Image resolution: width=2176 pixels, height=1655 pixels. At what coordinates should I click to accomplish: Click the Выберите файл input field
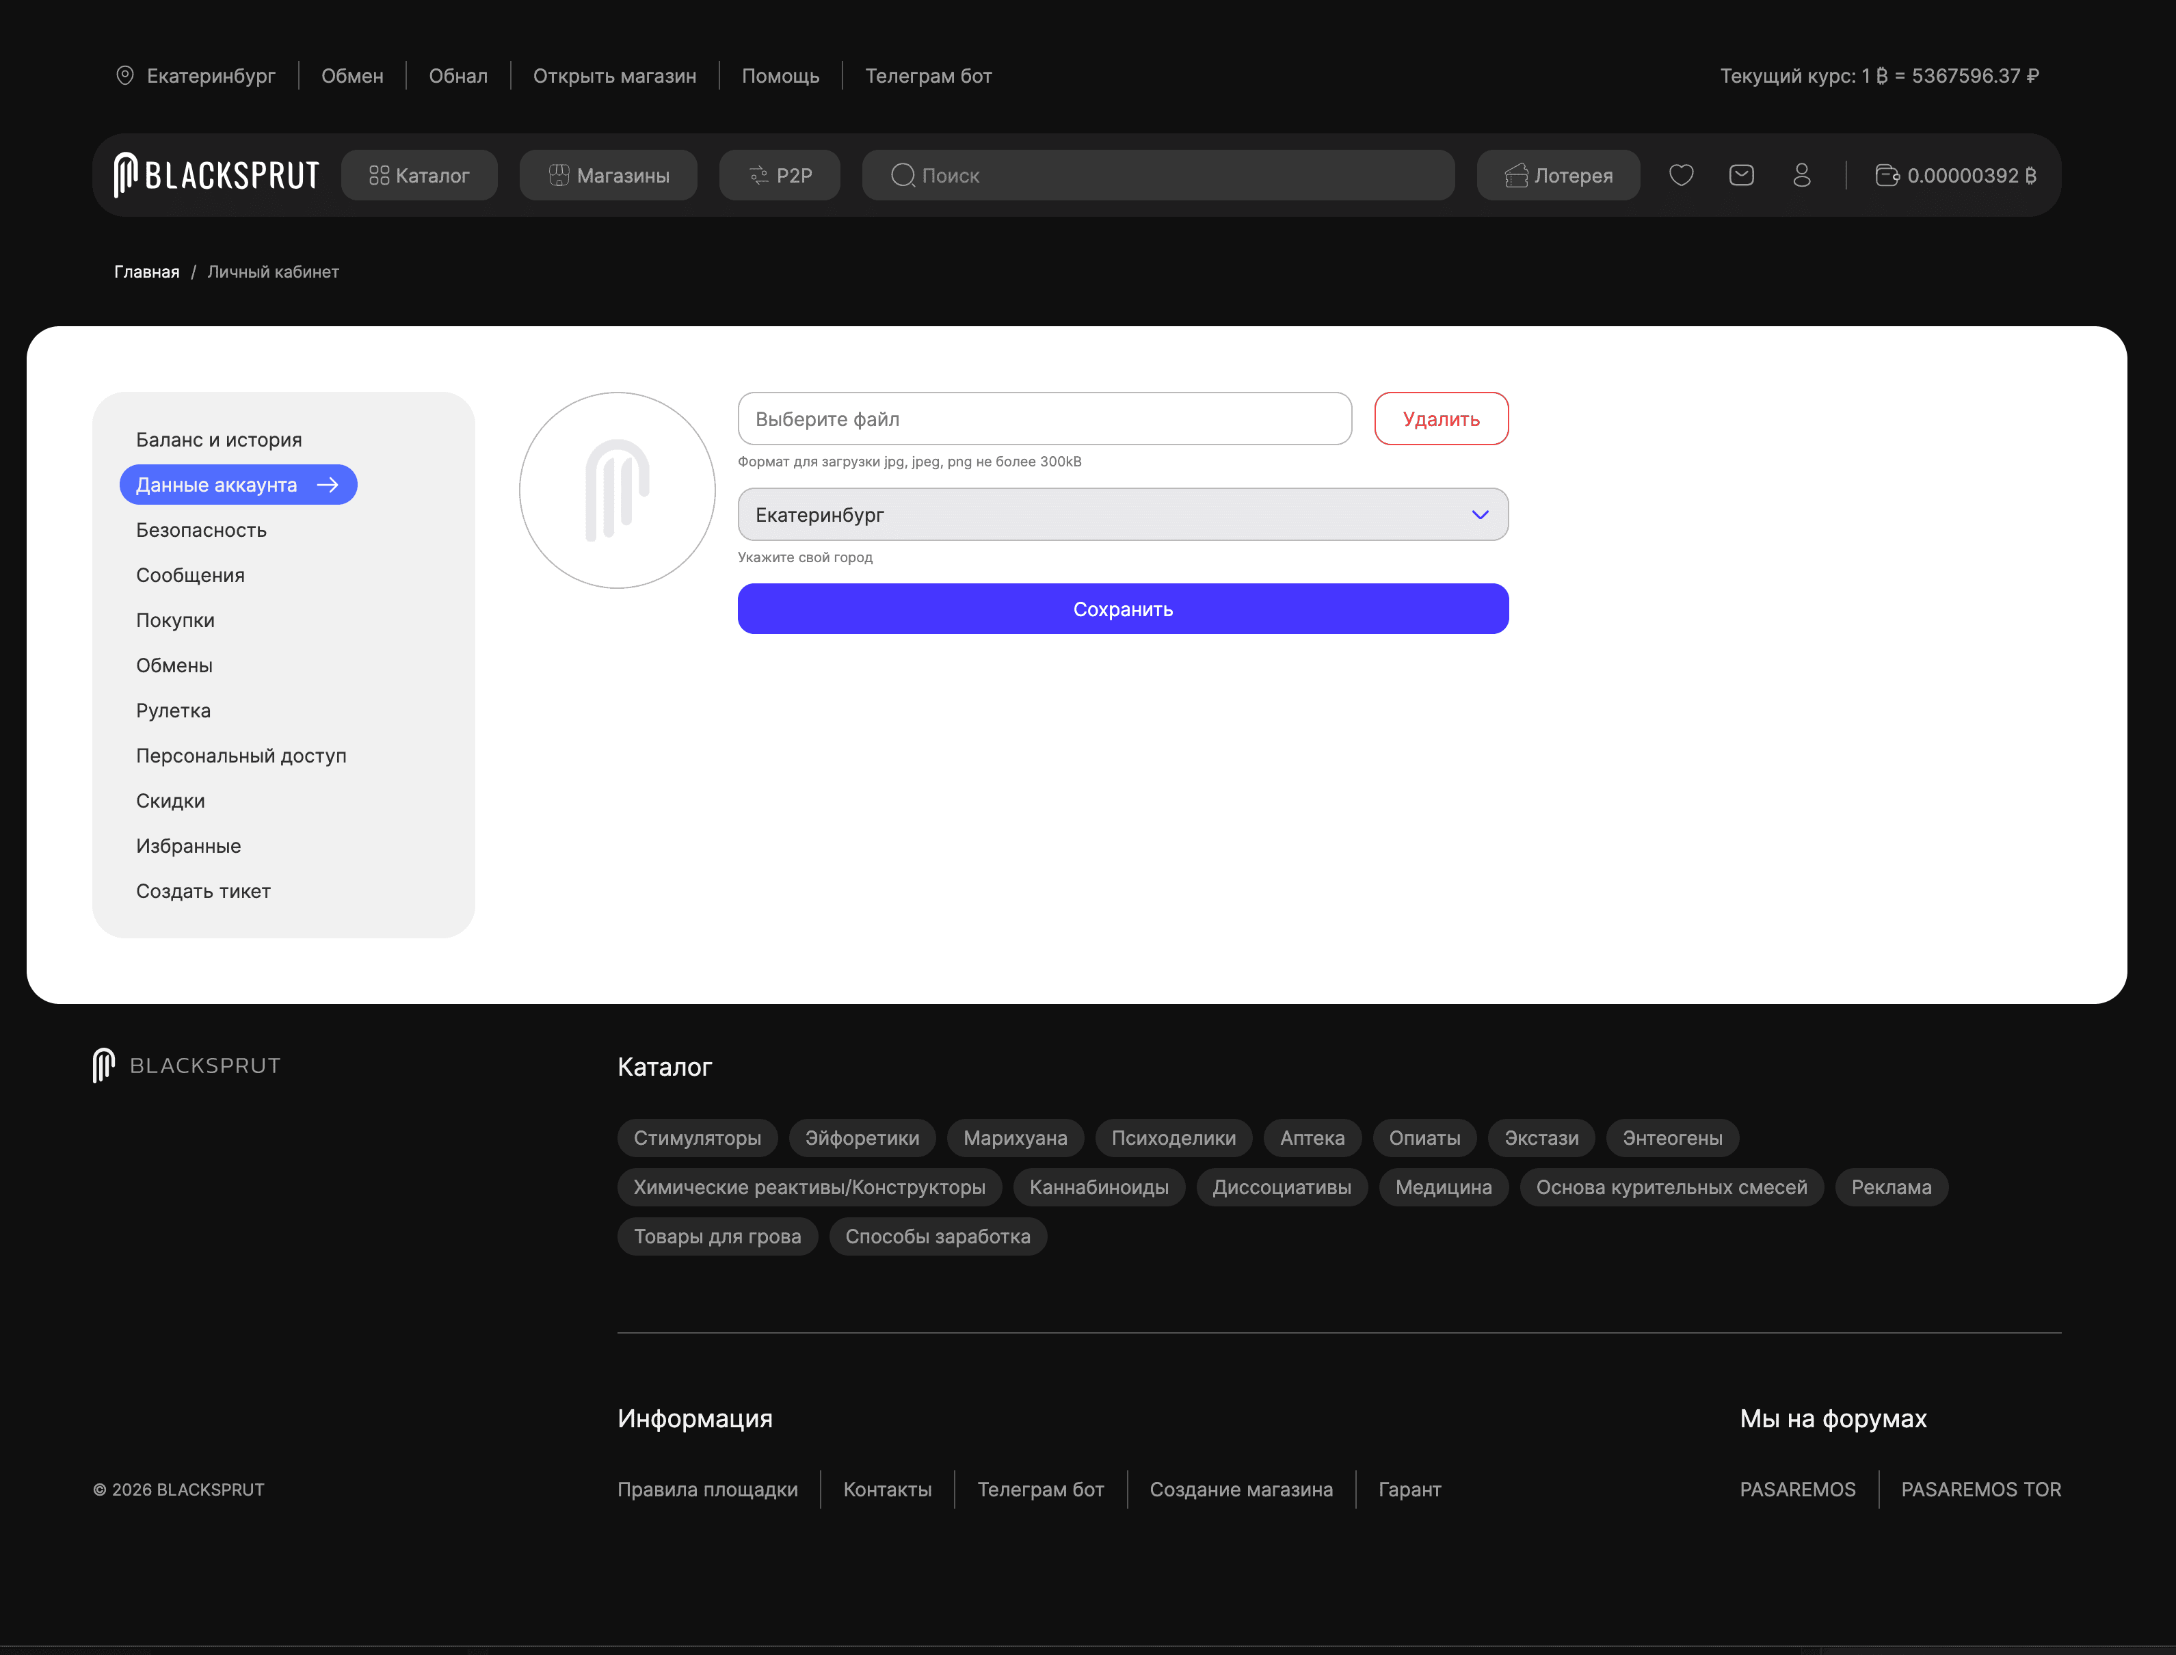[x=1044, y=419]
